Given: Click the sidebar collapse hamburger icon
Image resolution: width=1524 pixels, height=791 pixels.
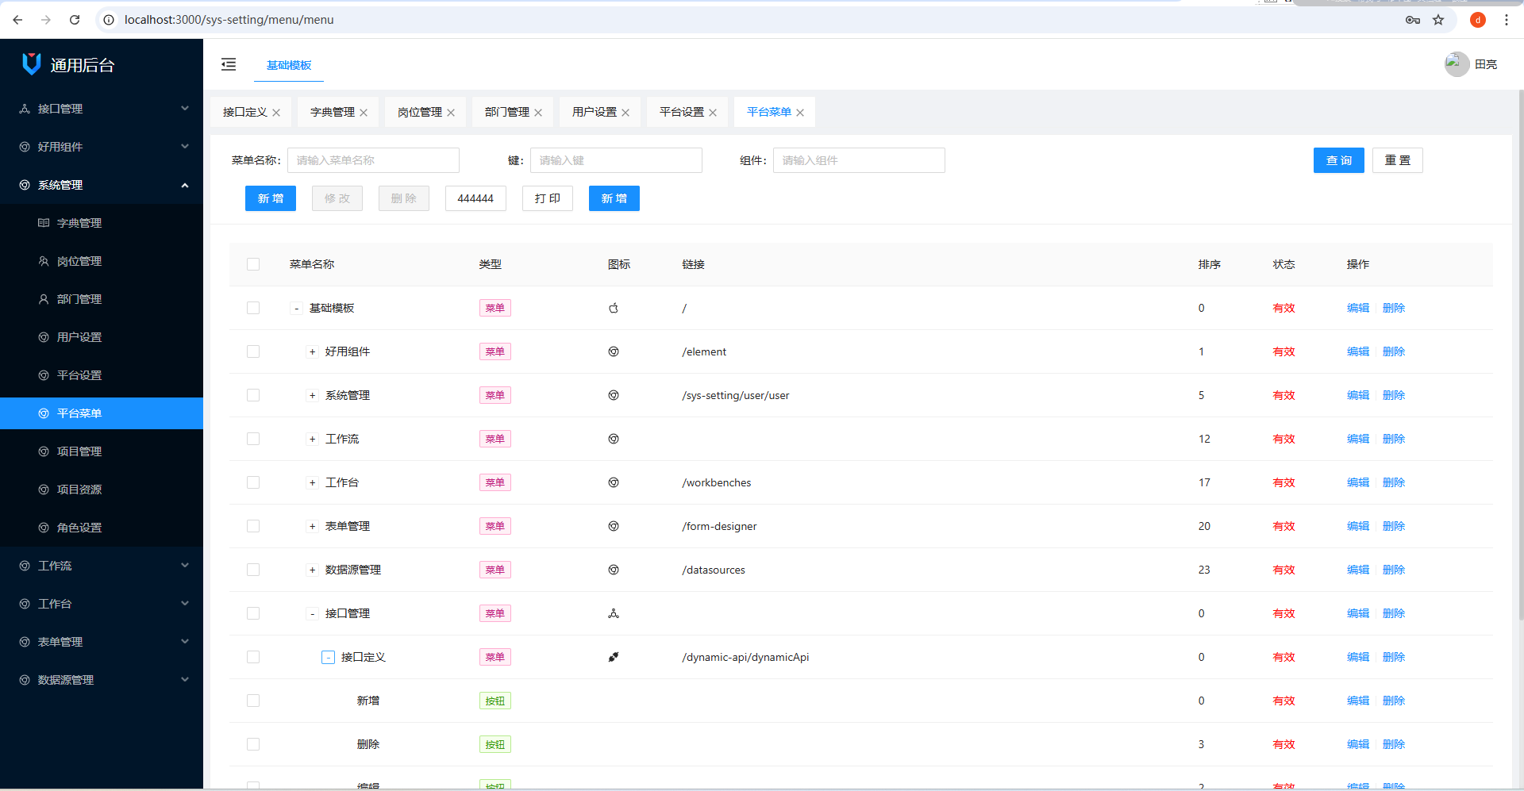Looking at the screenshot, I should point(229,64).
